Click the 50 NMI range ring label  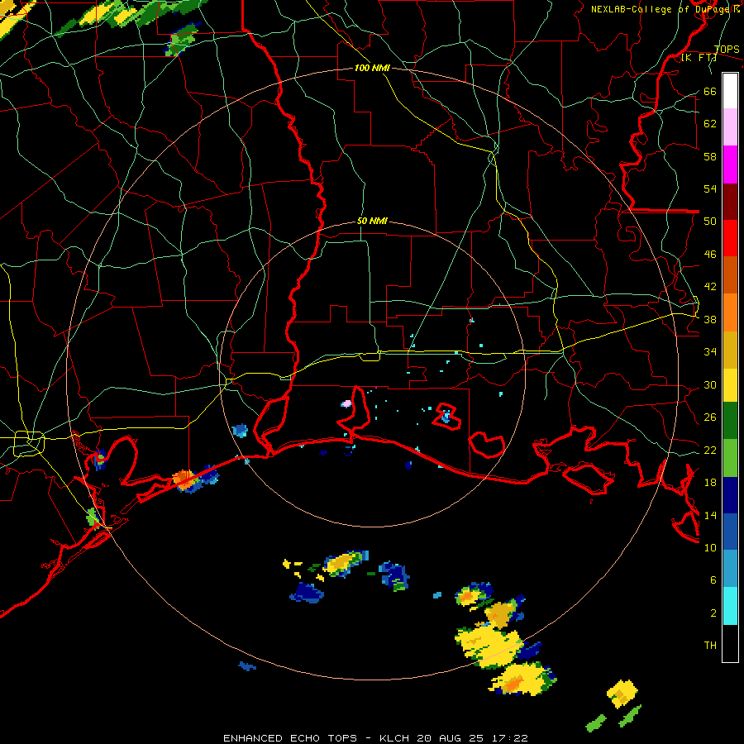tap(372, 221)
